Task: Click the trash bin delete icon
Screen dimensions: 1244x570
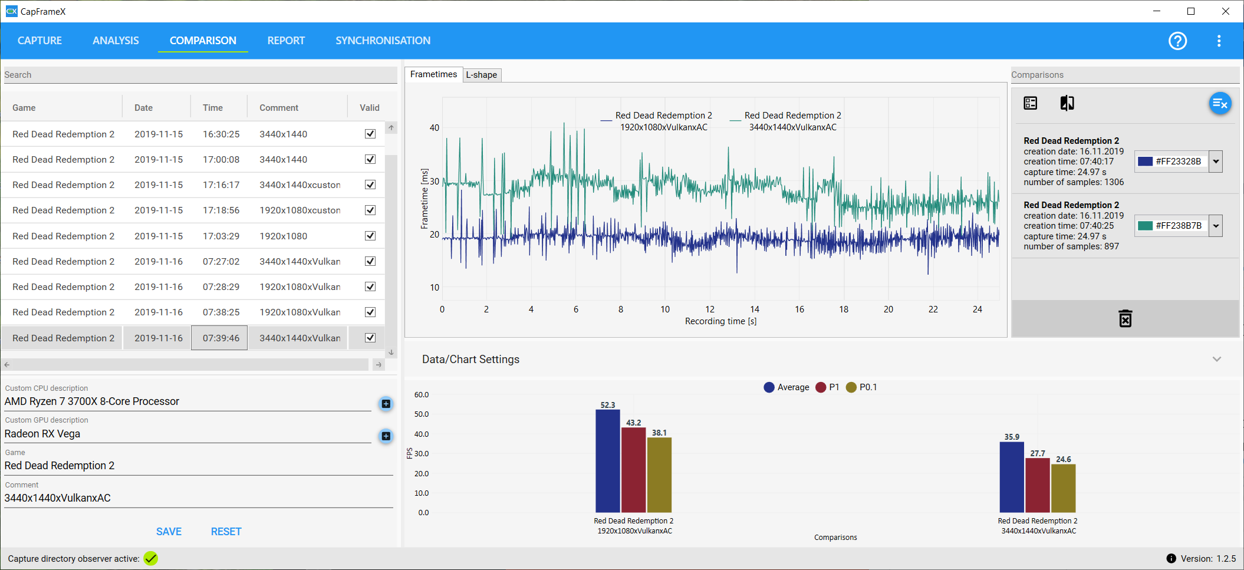Action: (1125, 318)
